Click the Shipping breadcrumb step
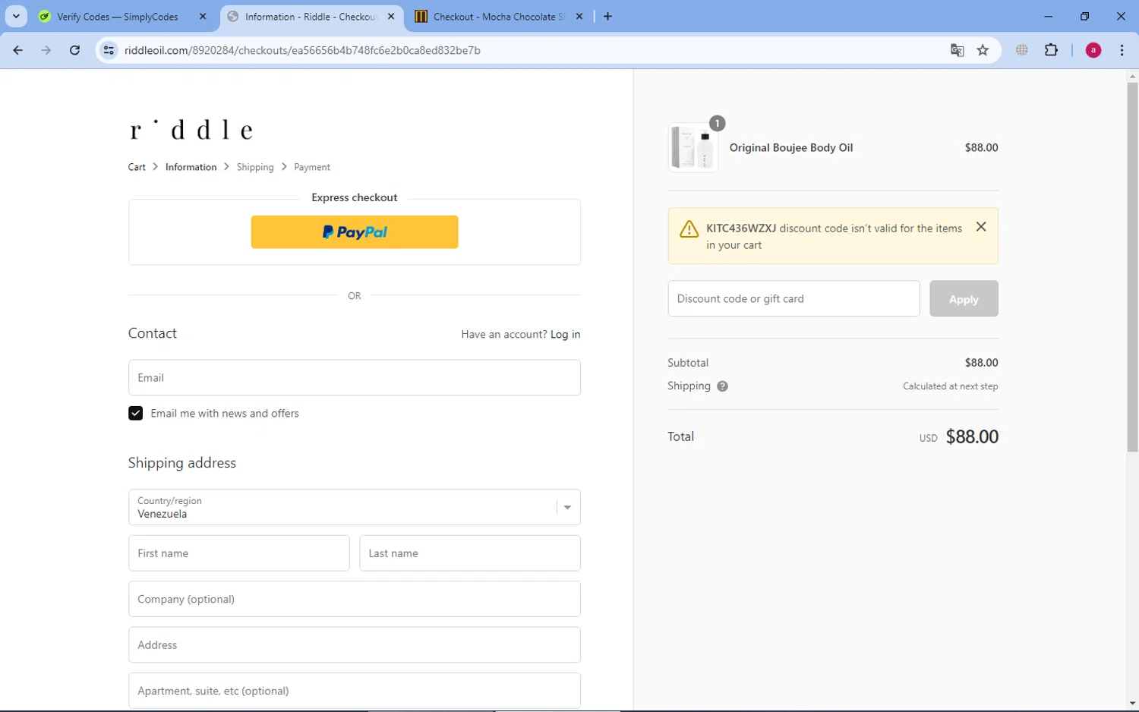The width and height of the screenshot is (1139, 712). tap(255, 167)
